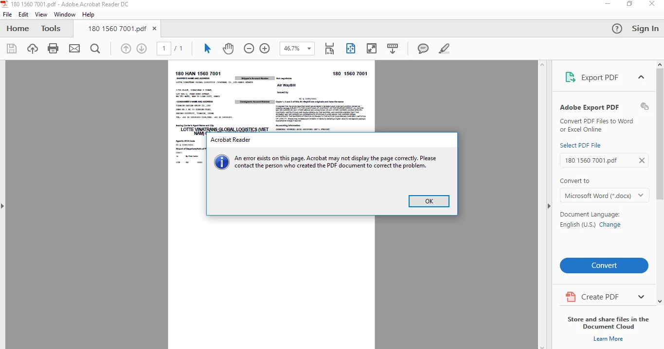The height and width of the screenshot is (349, 664).
Task: Click OK in the Acrobat Reader dialog
Action: [x=429, y=201]
